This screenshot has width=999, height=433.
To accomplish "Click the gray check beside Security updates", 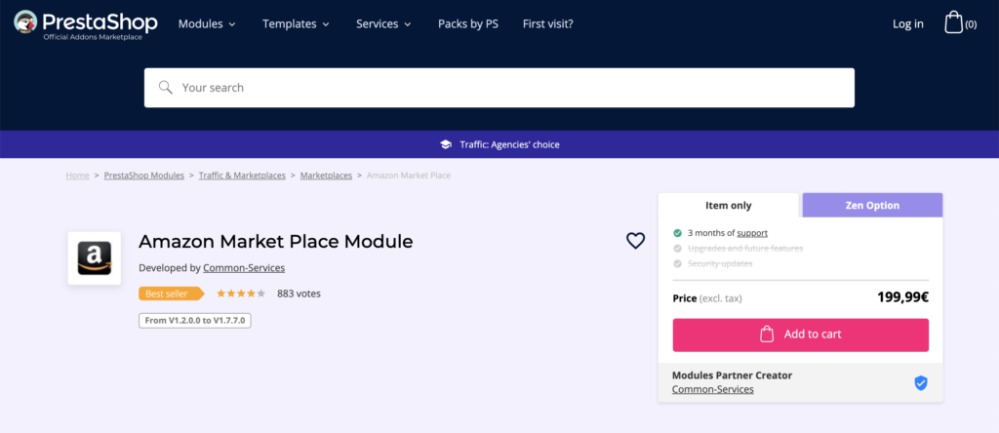I will point(677,263).
